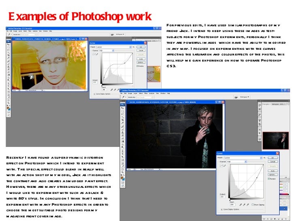The width and height of the screenshot is (295, 221).
Task: Click Navigator thumbnail in lower Photoshop window
Action: tap(276, 140)
